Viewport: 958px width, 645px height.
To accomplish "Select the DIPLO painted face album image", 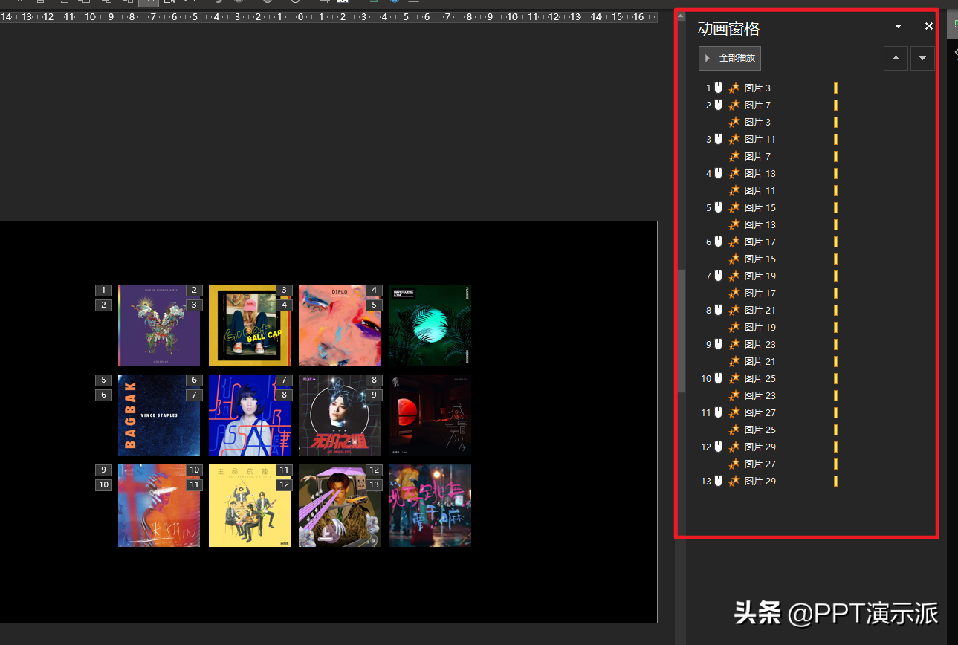I will [x=340, y=325].
